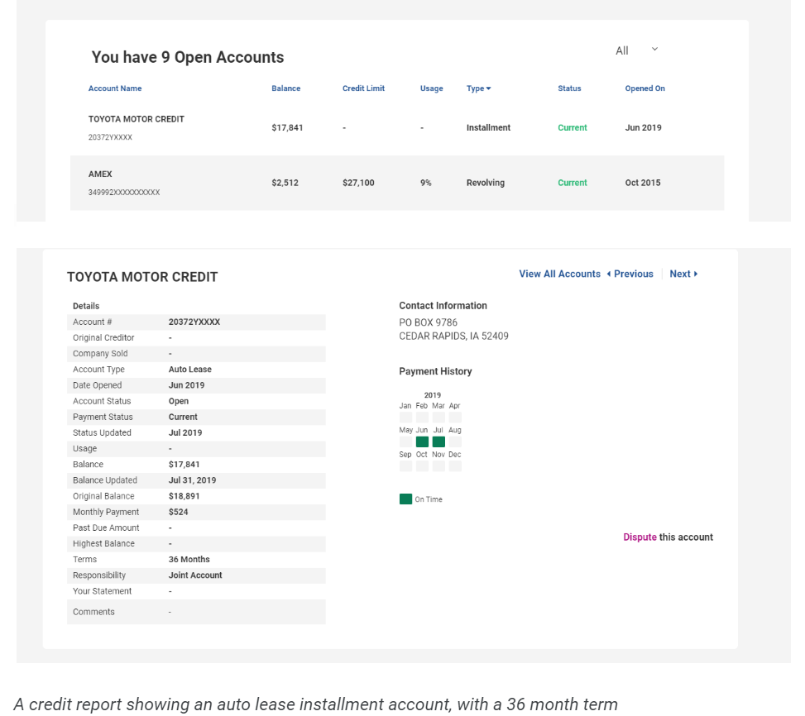This screenshot has width=805, height=716.
Task: Click the Dec payment history square
Action: point(455,466)
